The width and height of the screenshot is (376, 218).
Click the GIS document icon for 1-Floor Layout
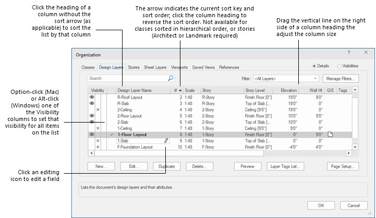click(330, 135)
